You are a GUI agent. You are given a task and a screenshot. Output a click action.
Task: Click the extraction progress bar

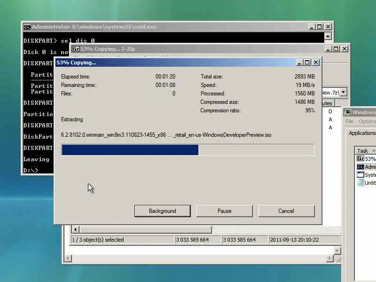188,150
